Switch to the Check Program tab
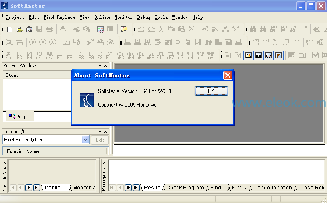 tap(185, 188)
